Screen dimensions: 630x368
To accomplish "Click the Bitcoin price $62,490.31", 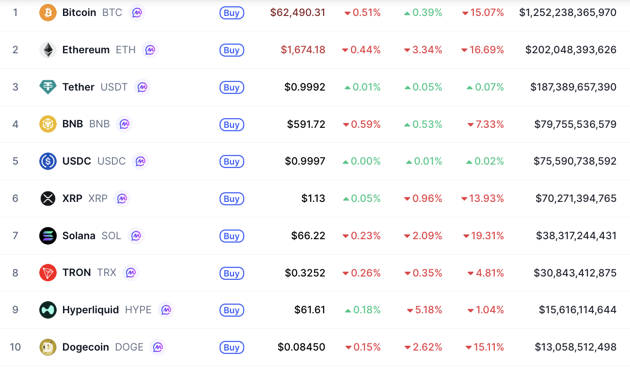I will coord(298,13).
